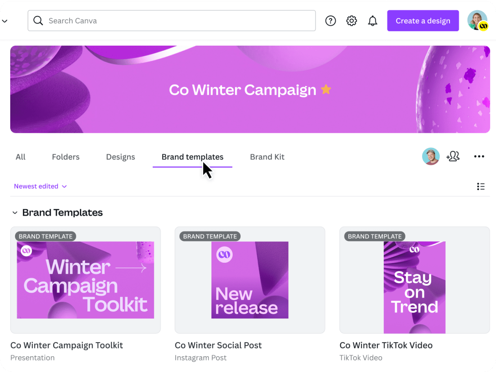The height and width of the screenshot is (372, 496).
Task: Open your account profile avatar
Action: pos(477,20)
